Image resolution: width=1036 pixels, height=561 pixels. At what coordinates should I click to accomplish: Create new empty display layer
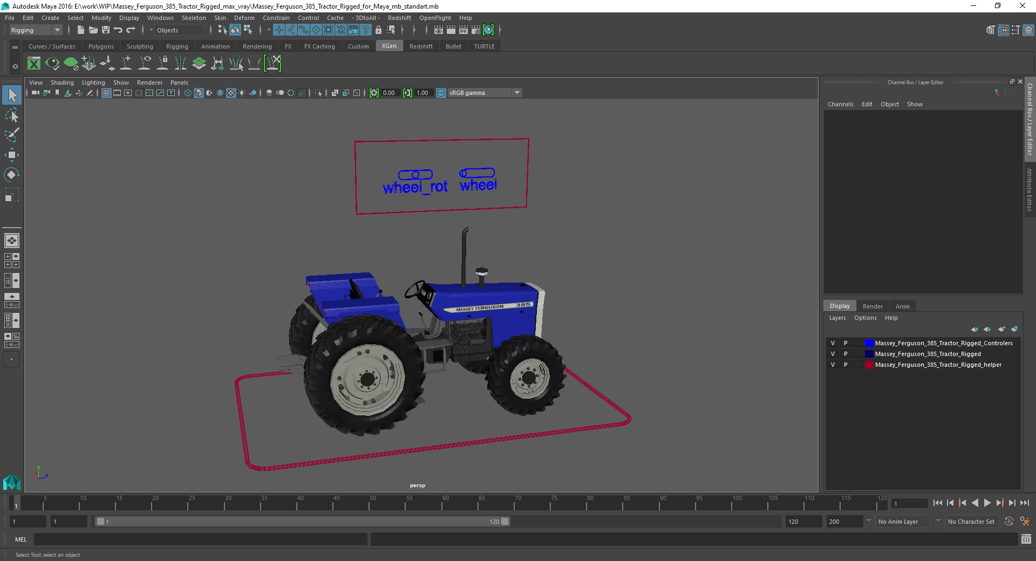pos(1002,329)
